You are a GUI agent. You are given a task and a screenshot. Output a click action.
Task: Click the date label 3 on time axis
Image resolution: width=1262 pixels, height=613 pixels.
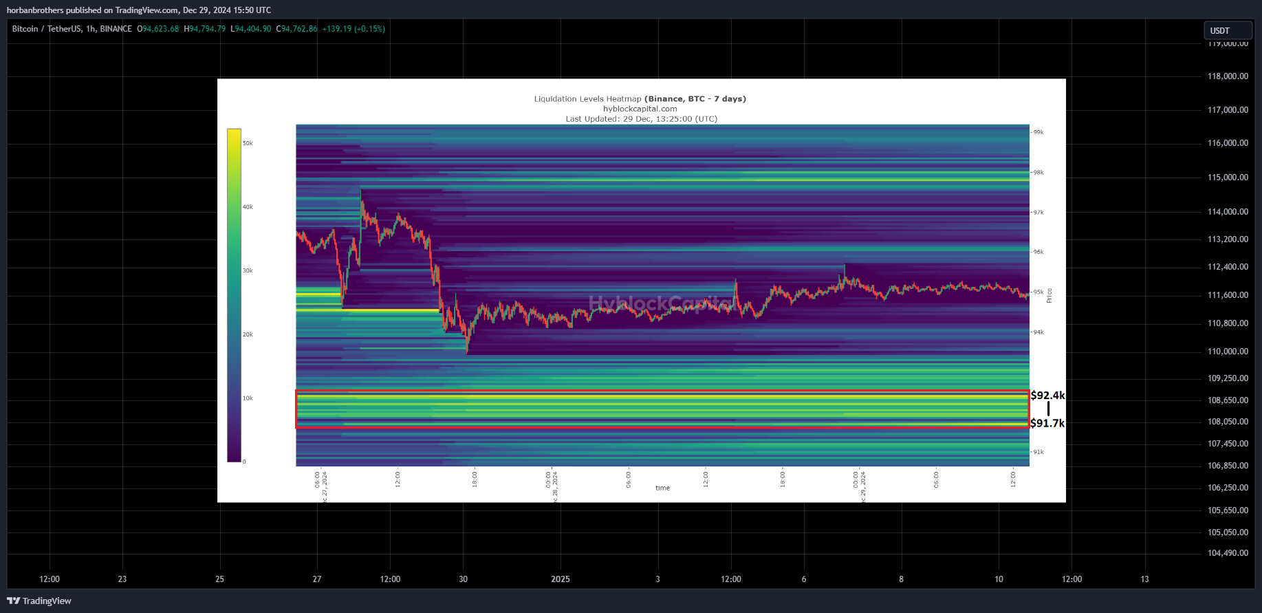pos(657,579)
